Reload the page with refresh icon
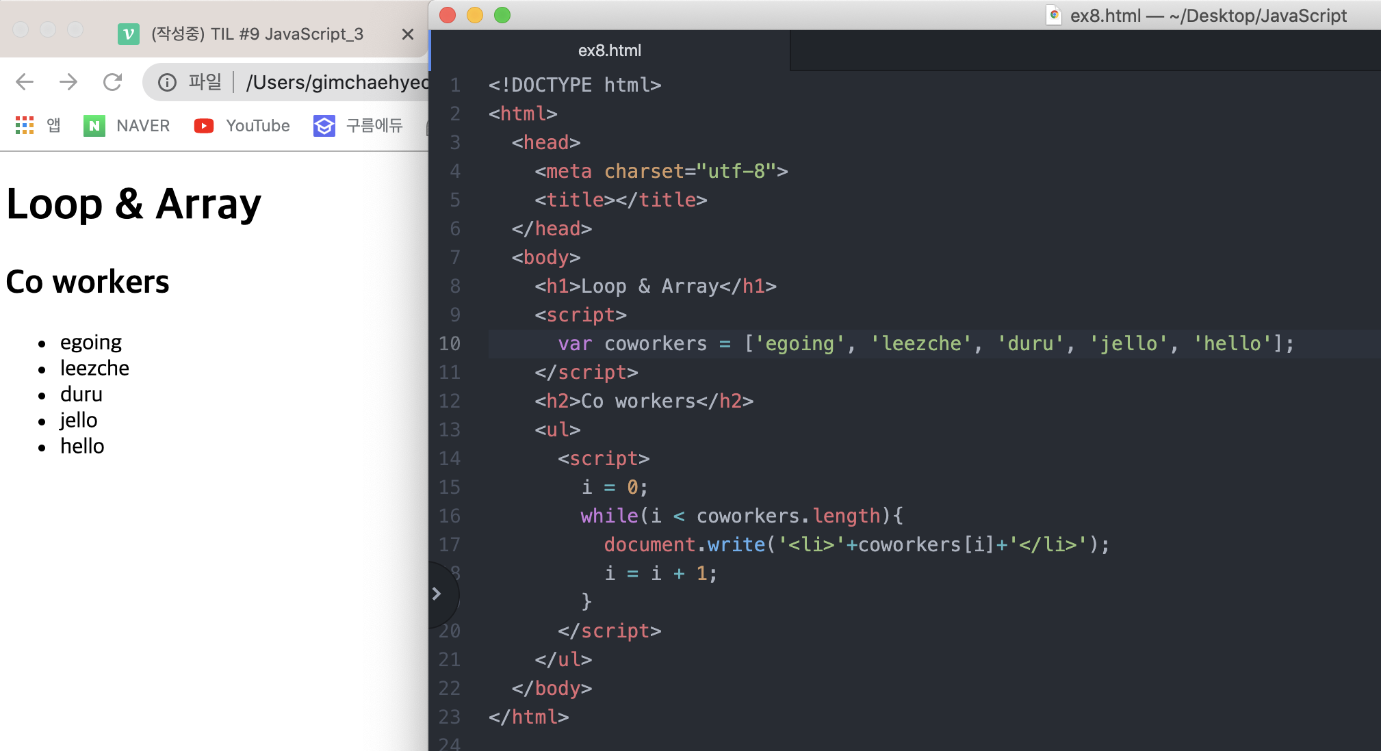 [x=113, y=82]
